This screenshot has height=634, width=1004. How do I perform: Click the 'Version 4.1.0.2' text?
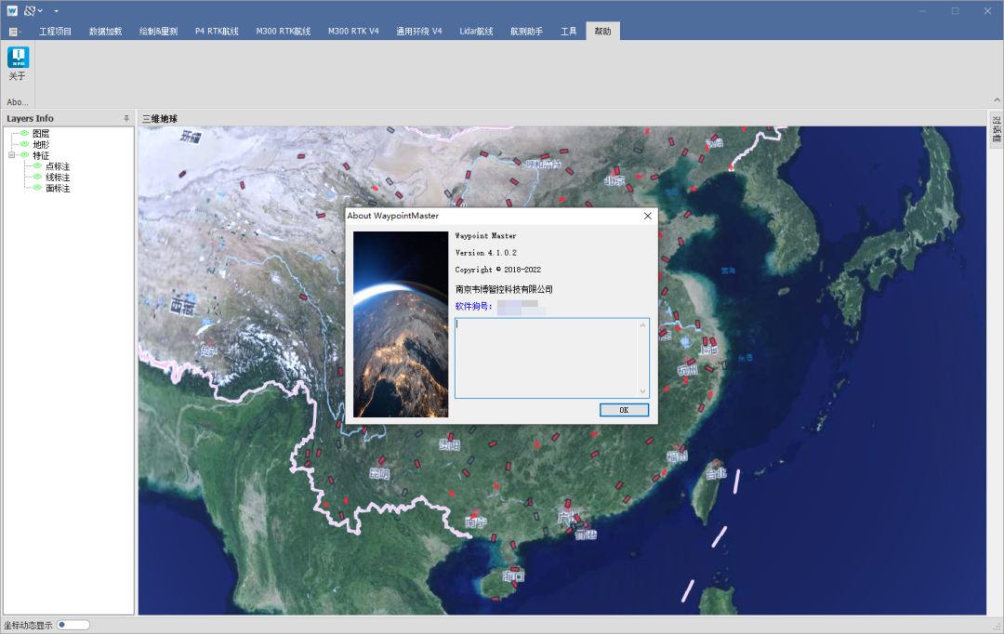(x=486, y=253)
